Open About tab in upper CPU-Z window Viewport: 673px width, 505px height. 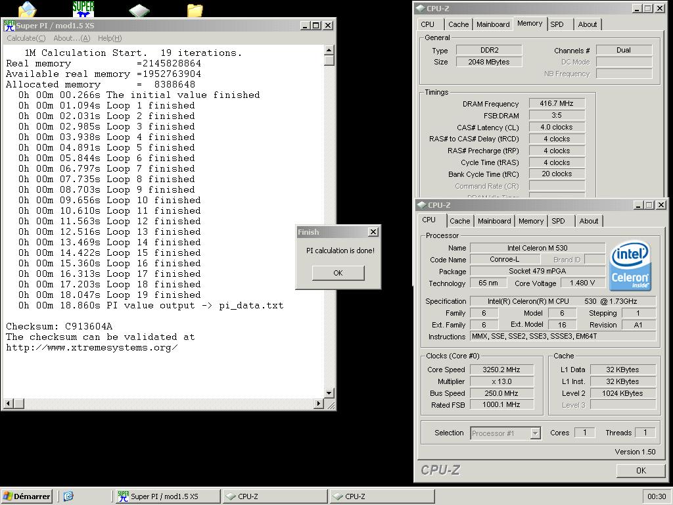point(587,24)
